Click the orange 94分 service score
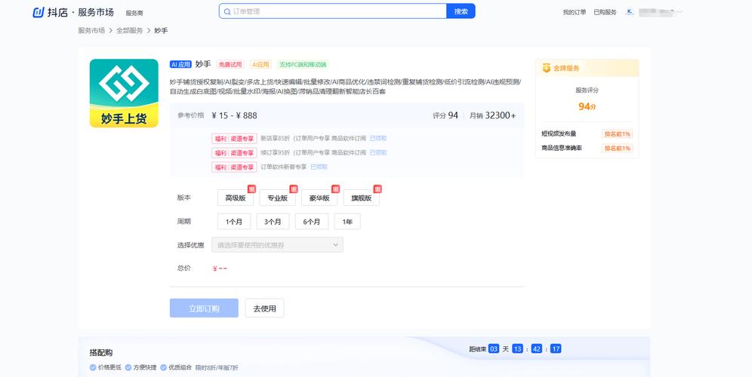This screenshot has width=752, height=377. pyautogui.click(x=587, y=106)
